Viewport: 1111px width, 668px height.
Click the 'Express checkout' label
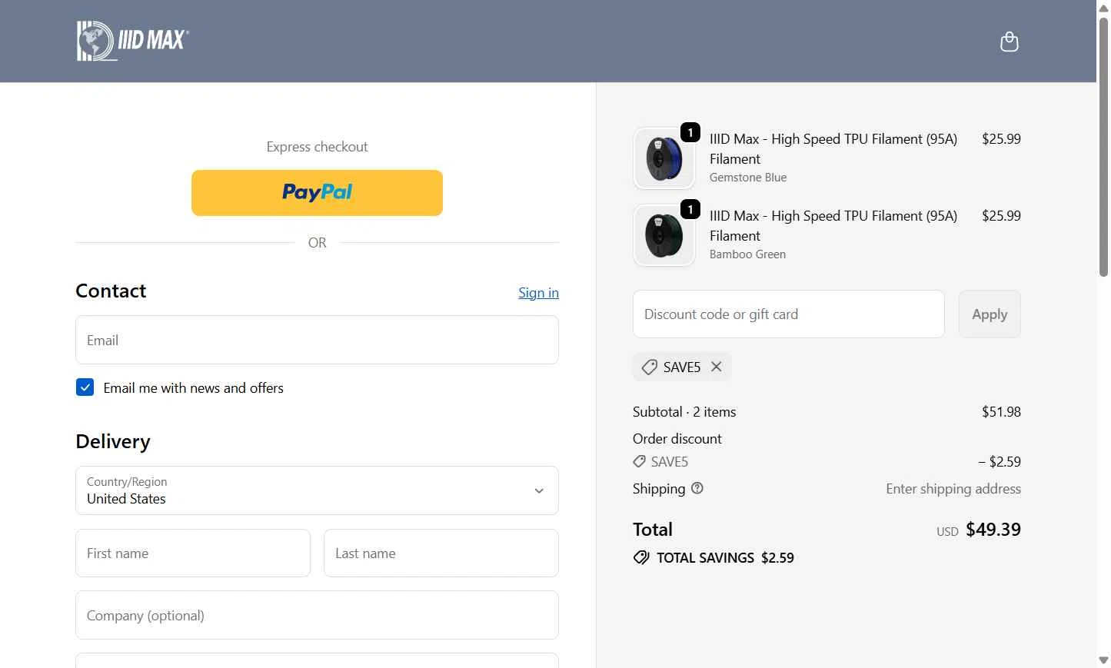[317, 147]
